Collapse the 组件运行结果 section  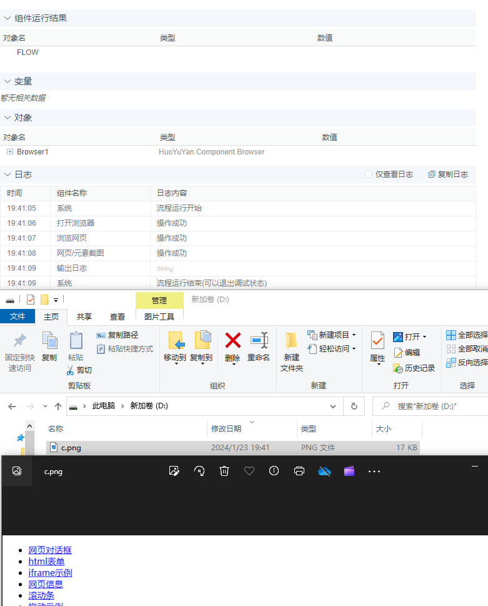click(7, 18)
